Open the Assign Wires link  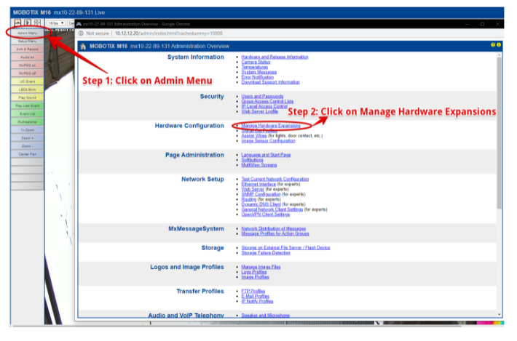[254, 136]
